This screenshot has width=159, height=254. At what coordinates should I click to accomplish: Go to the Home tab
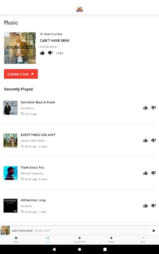pyautogui.click(x=16, y=240)
